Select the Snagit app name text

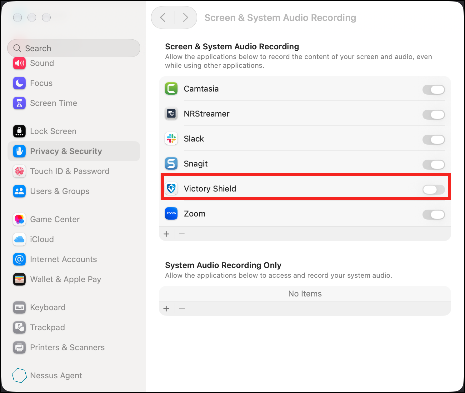pyautogui.click(x=196, y=164)
